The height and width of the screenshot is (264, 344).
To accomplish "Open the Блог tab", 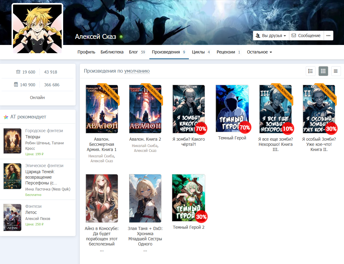I will [137, 52].
